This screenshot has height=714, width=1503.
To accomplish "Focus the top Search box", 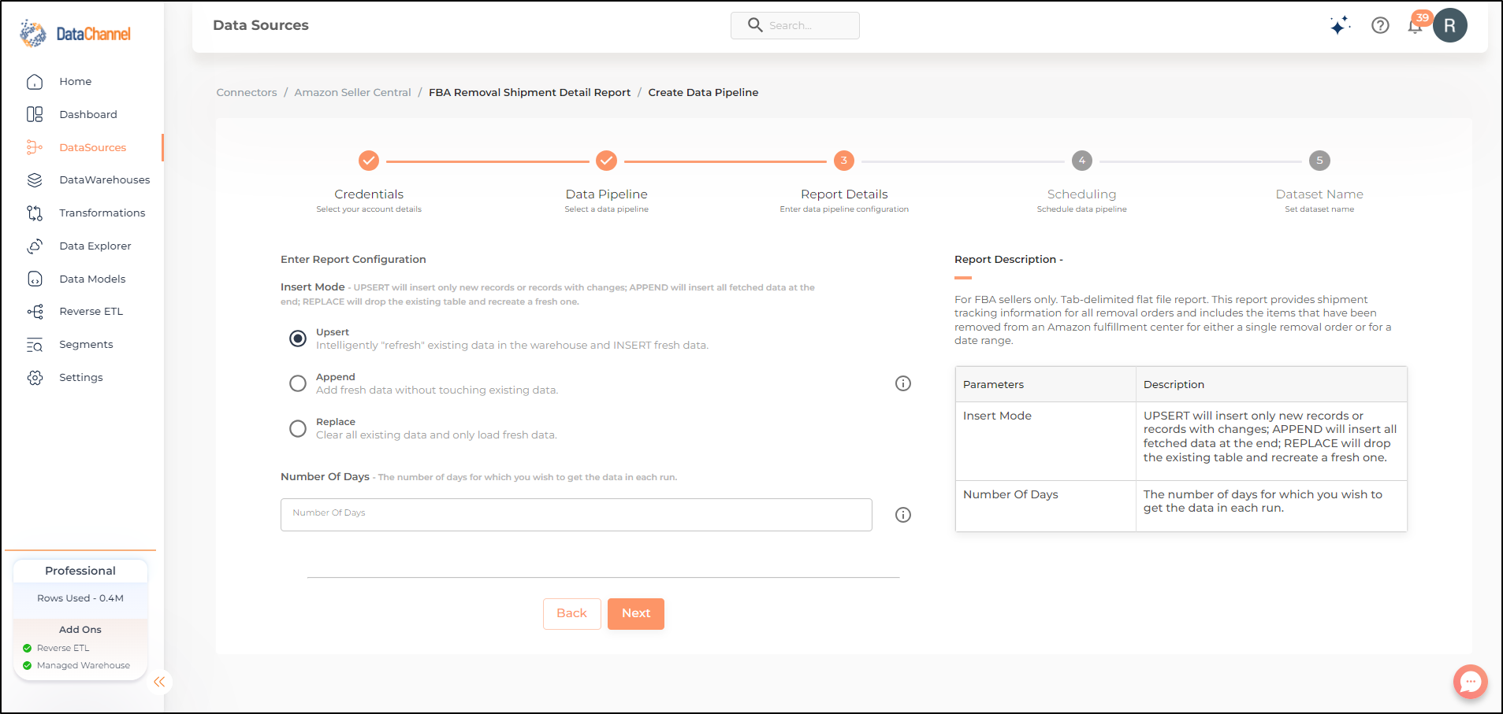I will [x=795, y=25].
